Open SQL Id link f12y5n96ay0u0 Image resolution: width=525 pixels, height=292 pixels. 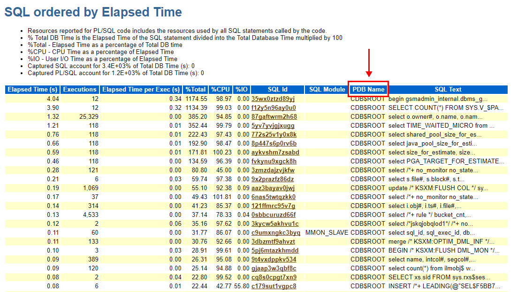coord(274,108)
